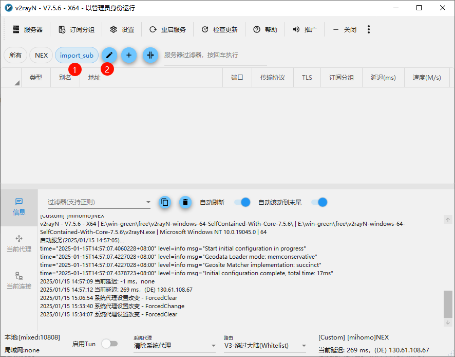
Task: Open the 路由 routing dropdown
Action: pos(265,346)
